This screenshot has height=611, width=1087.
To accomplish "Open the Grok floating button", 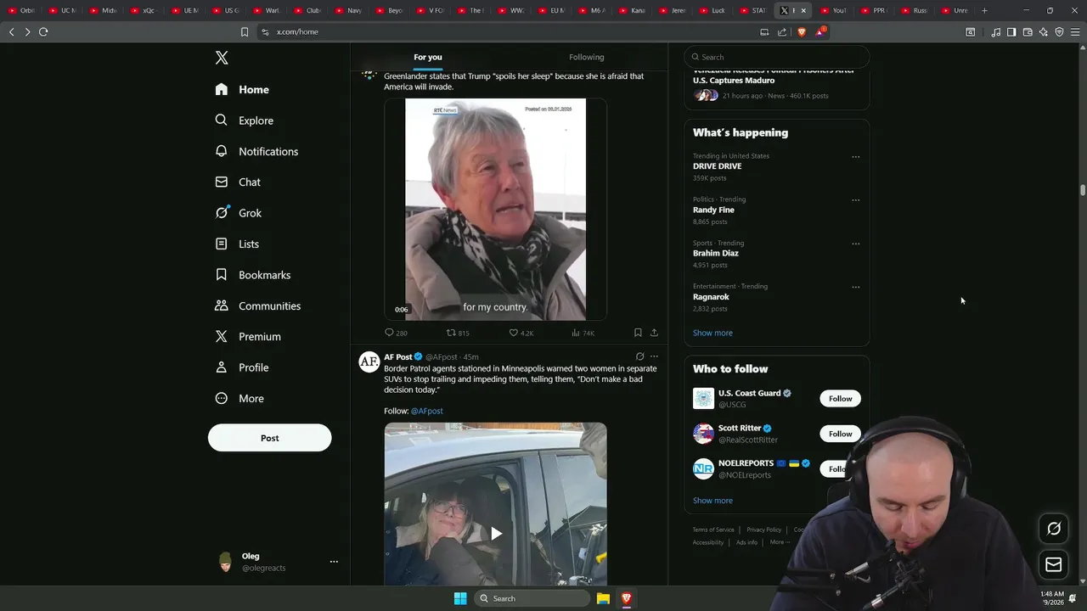I will click(1054, 529).
